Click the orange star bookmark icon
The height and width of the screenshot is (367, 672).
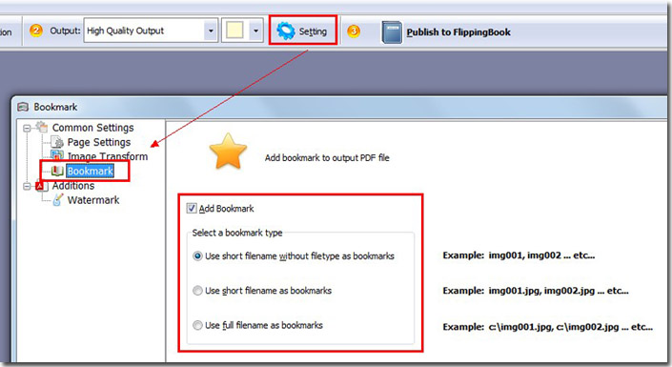(x=228, y=151)
